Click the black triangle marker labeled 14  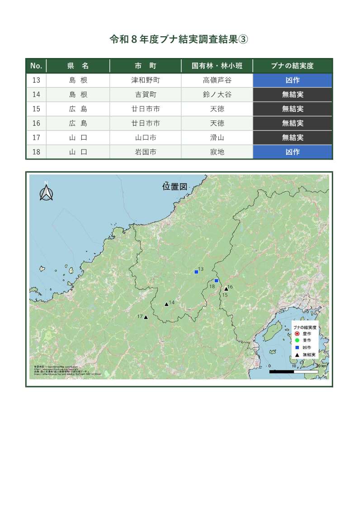pos(166,304)
